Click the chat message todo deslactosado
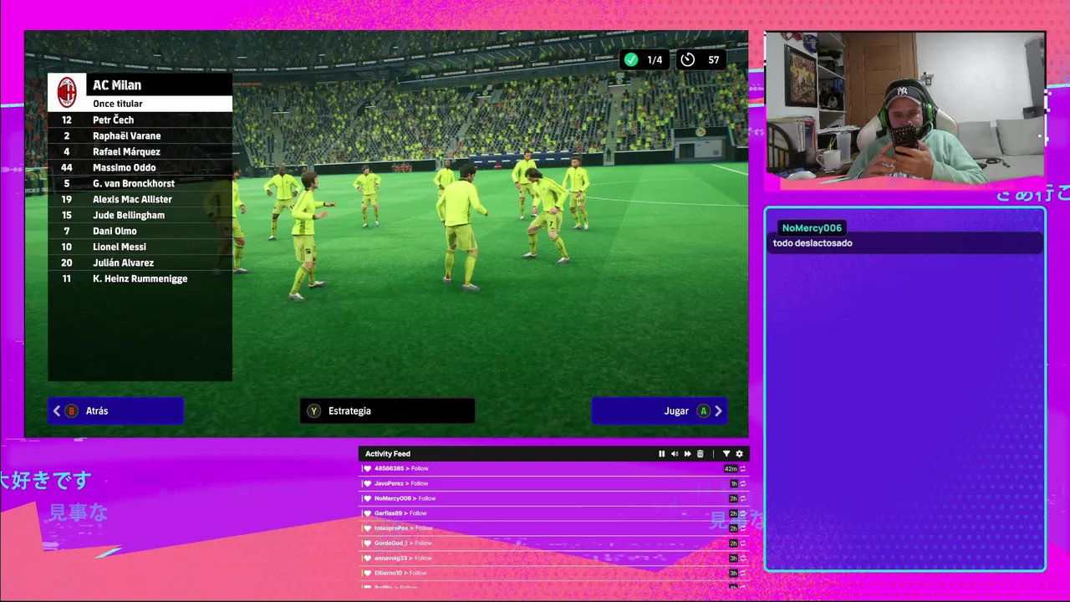 click(813, 243)
